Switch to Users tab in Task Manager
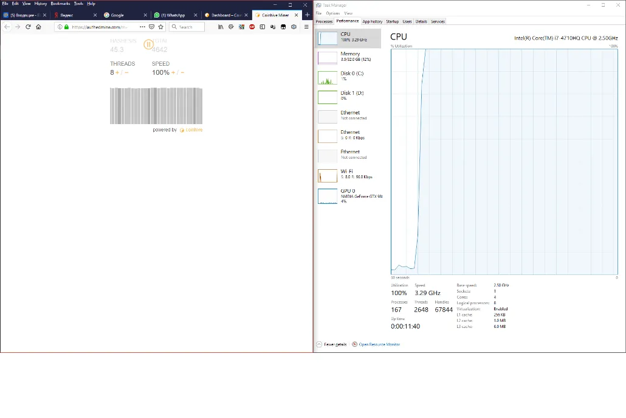Viewport: 626px width, 418px height. coord(407,21)
